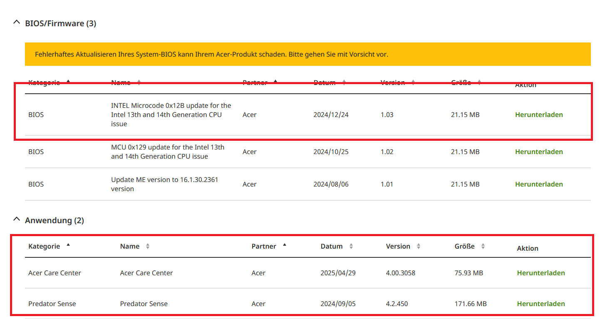This screenshot has height=319, width=610.
Task: Click BIOS category cell in 2024/12/24 row
Action: click(36, 115)
